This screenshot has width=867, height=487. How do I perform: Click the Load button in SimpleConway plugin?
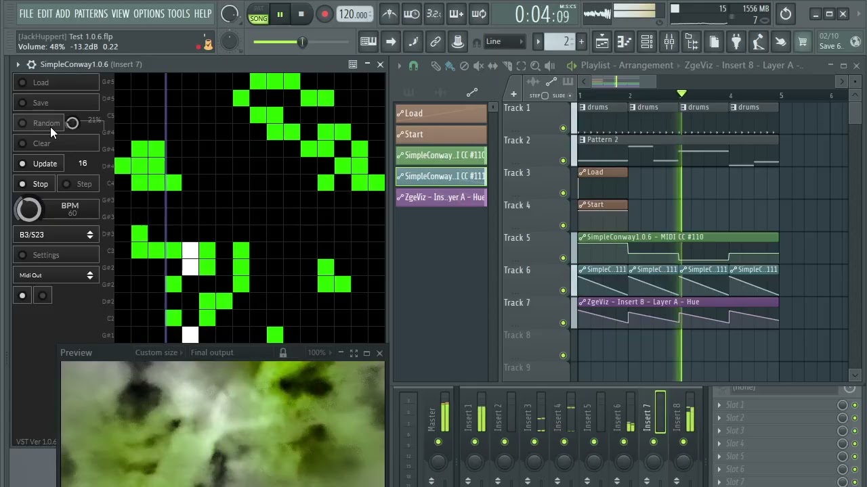point(57,83)
